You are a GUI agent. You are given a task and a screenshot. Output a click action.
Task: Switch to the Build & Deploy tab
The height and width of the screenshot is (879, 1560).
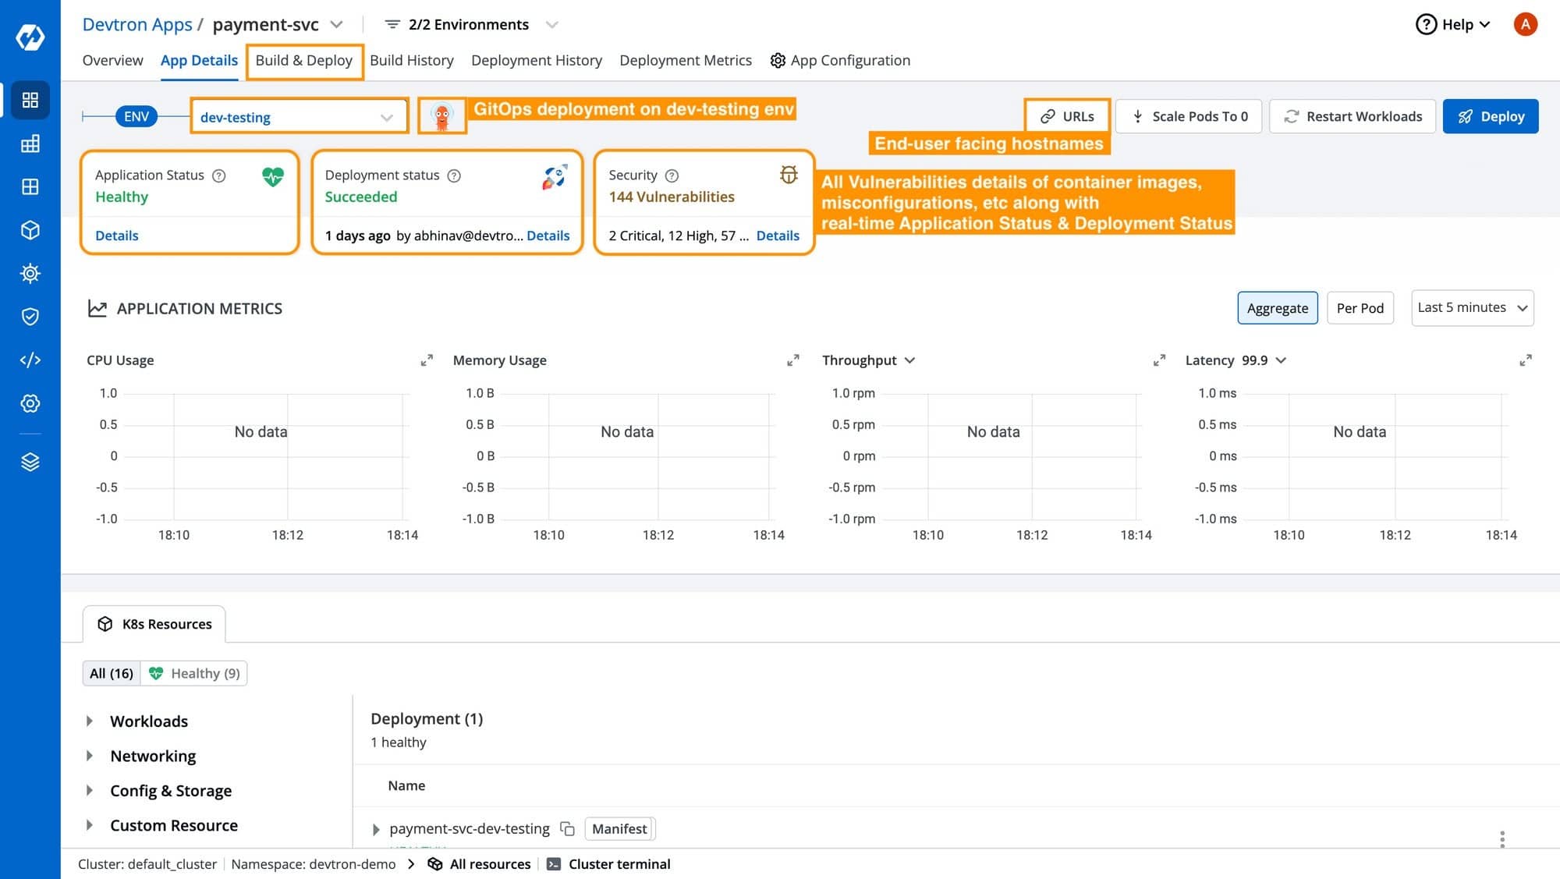tap(304, 60)
